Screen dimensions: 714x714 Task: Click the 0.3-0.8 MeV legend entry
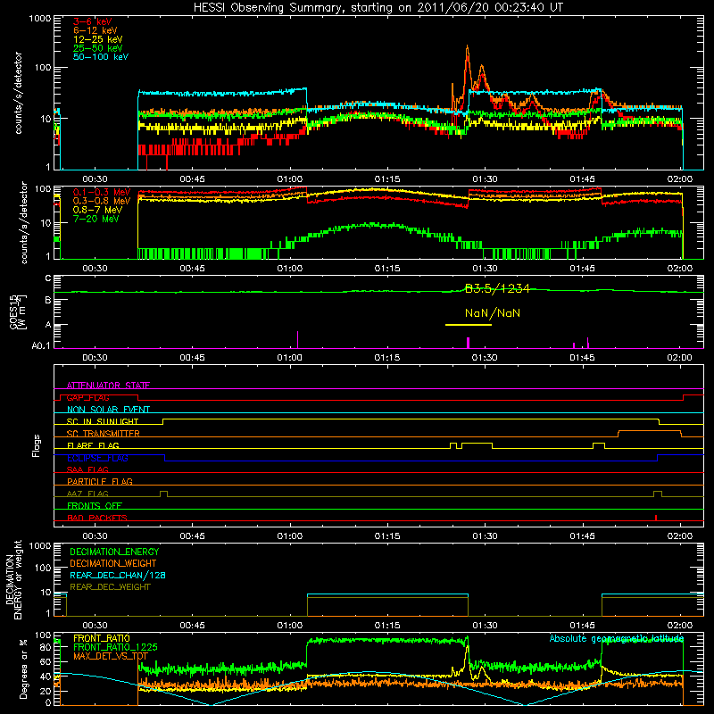pos(102,201)
